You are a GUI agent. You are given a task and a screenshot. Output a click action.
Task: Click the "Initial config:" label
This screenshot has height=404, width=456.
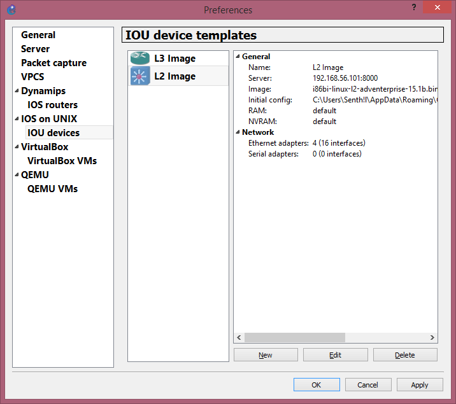click(270, 100)
